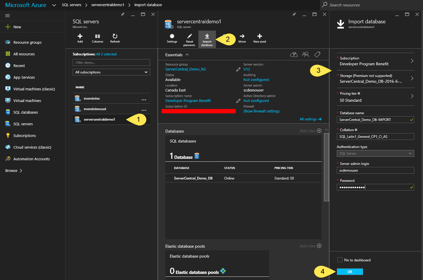Check the Pin to dashboard checkbox
423x280 pixels.
click(340, 260)
